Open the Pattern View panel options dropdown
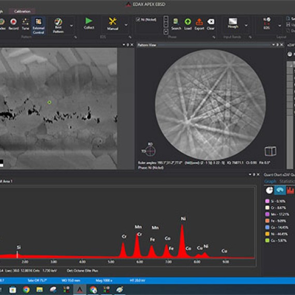 [274, 45]
